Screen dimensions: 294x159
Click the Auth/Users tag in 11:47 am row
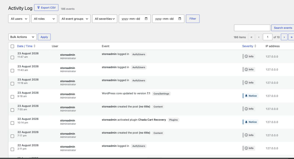pyautogui.click(x=139, y=54)
